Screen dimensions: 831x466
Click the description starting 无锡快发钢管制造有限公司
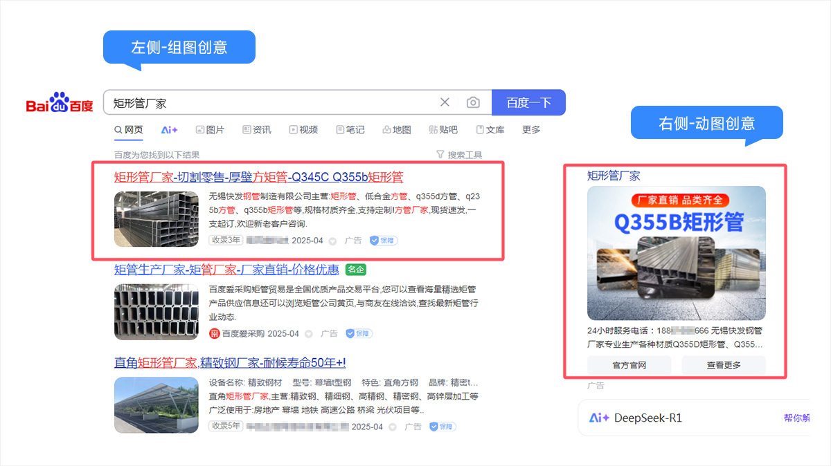[x=343, y=209]
